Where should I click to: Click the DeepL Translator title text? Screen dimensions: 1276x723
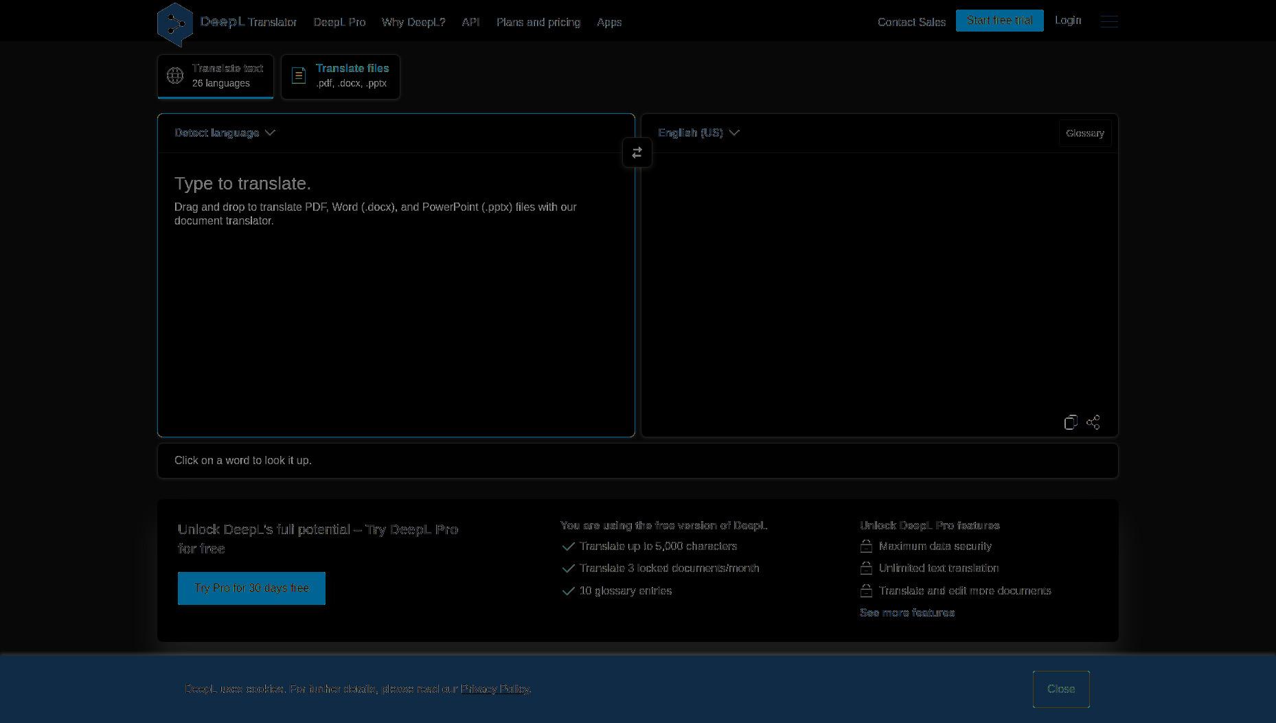tap(249, 22)
